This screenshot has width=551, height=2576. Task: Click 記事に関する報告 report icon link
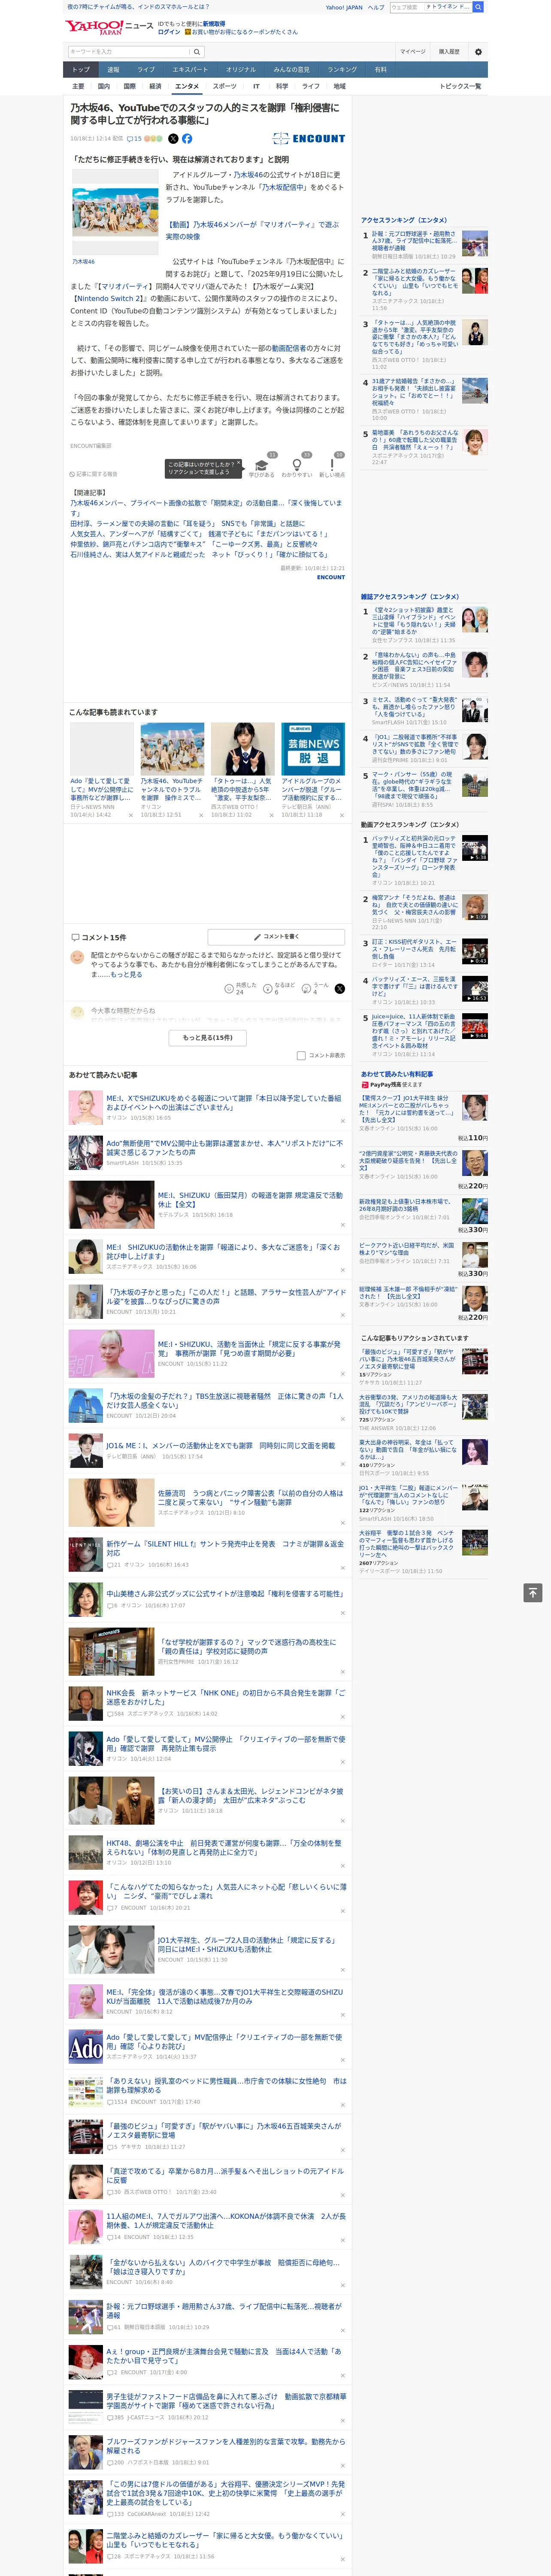click(93, 474)
